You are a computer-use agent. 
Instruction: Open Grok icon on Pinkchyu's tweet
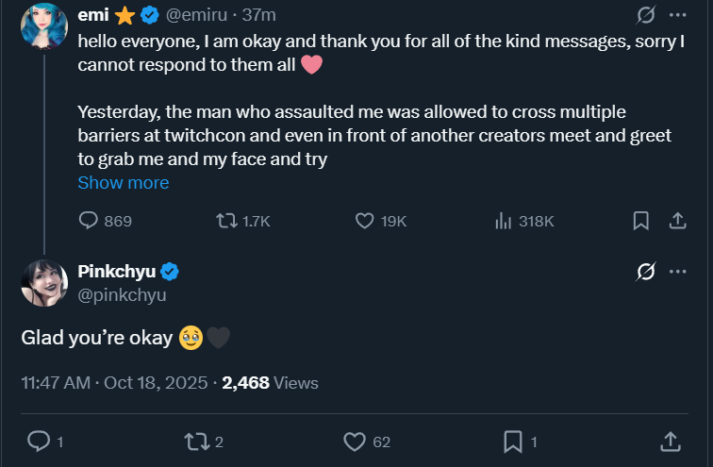(646, 272)
